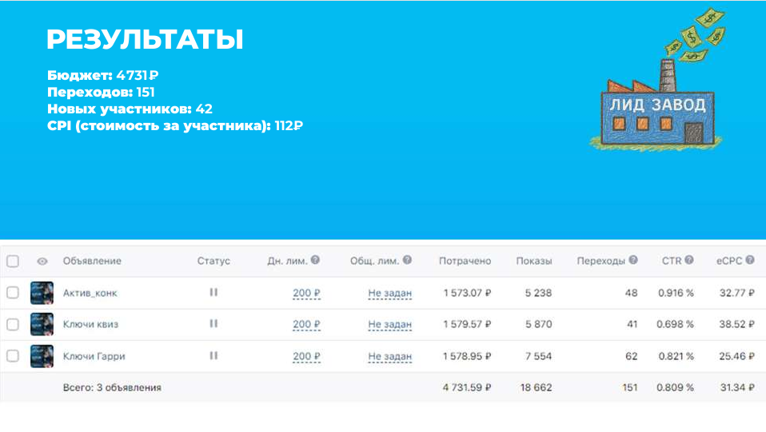
Task: Open the Актив_конк ad thumbnail
Action: pyautogui.click(x=42, y=293)
